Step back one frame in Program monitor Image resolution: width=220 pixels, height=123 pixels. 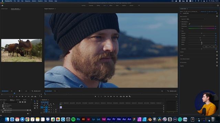click(108, 96)
